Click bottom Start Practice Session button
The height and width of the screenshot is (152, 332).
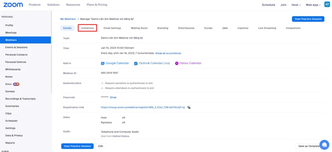(77, 146)
